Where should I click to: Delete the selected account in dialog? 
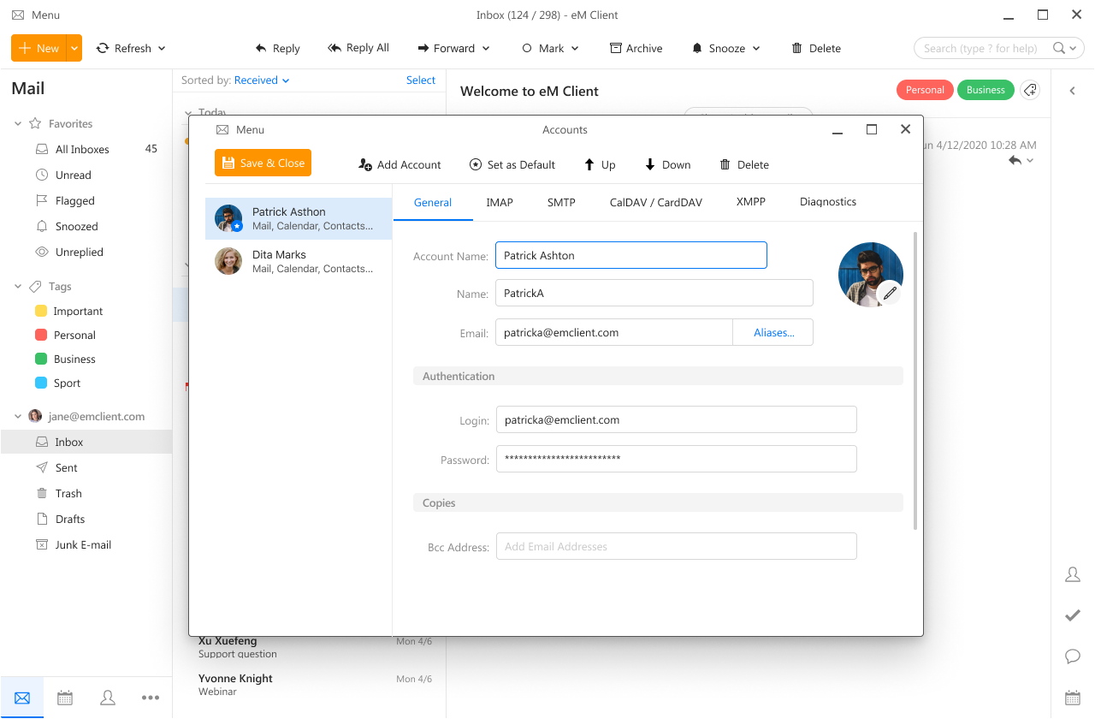(x=744, y=164)
